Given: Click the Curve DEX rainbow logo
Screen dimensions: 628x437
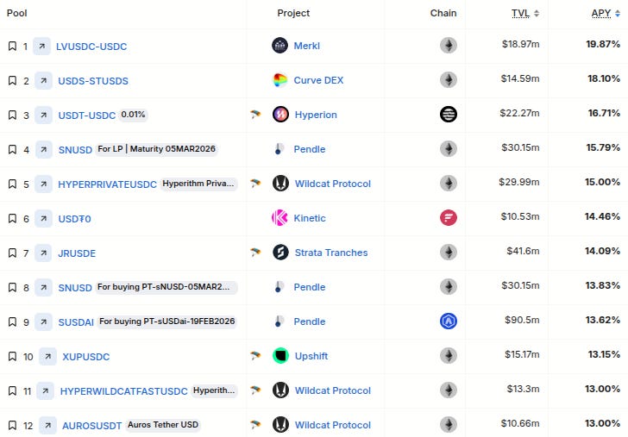Looking at the screenshot, I should point(280,80).
